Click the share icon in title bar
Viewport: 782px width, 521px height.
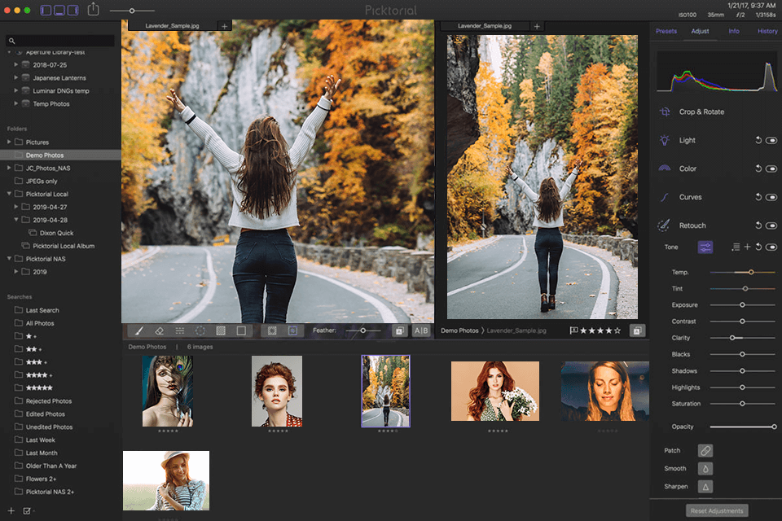(x=94, y=9)
